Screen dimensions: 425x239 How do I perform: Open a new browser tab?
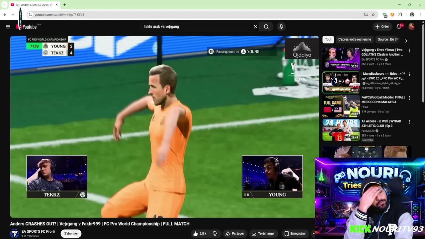[x=64, y=5]
